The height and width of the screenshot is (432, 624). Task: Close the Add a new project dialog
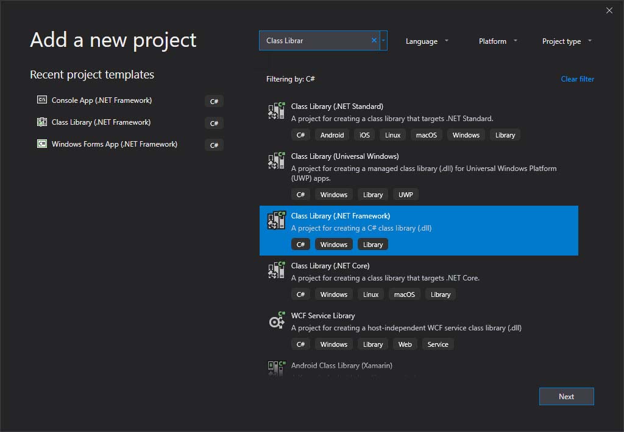(x=609, y=10)
